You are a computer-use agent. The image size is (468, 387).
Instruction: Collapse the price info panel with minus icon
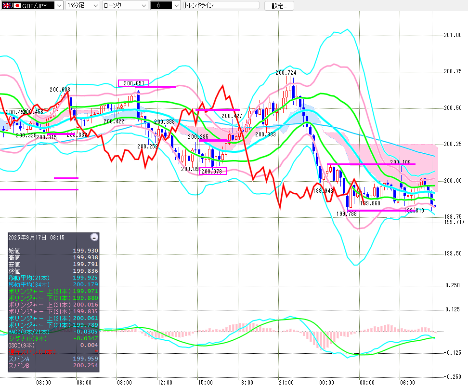click(94, 237)
